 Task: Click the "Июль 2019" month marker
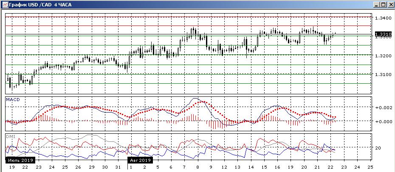point(20,160)
